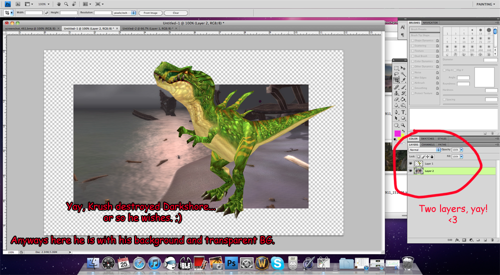
Task: Open the Character panel icon
Action: [402, 27]
